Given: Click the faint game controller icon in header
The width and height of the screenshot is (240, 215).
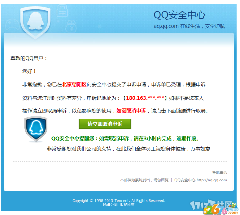Looking at the screenshot, I should point(12,24).
